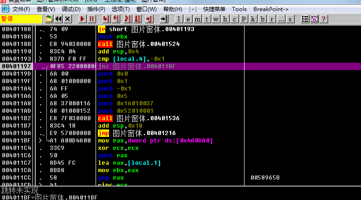Click the Open file toolbar icon

pos(49,19)
